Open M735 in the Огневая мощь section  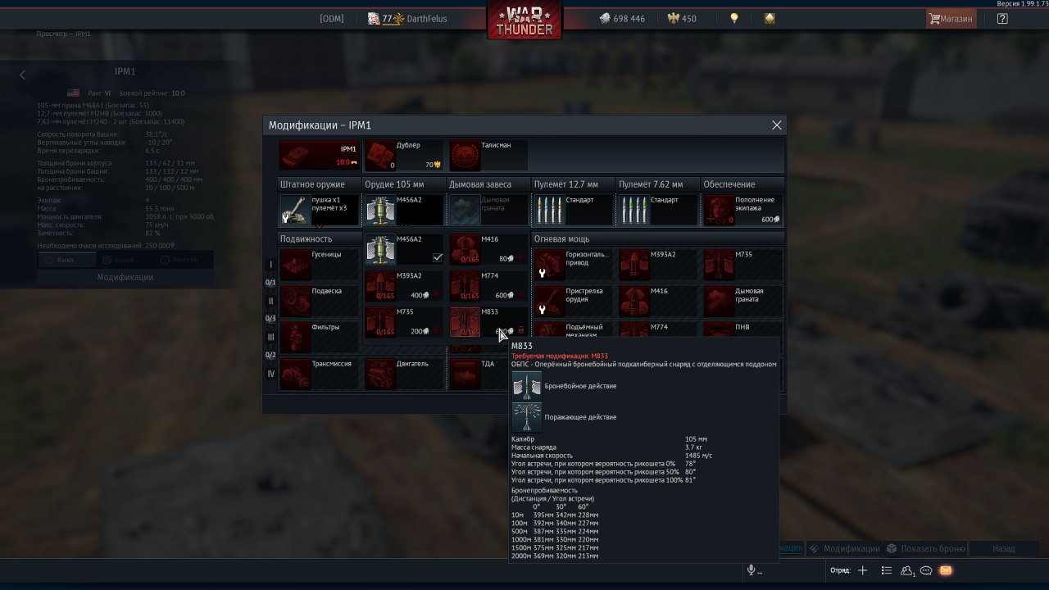point(742,265)
